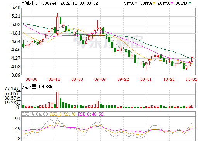Click the 57.85万 volume axis label

(x=12, y=93)
